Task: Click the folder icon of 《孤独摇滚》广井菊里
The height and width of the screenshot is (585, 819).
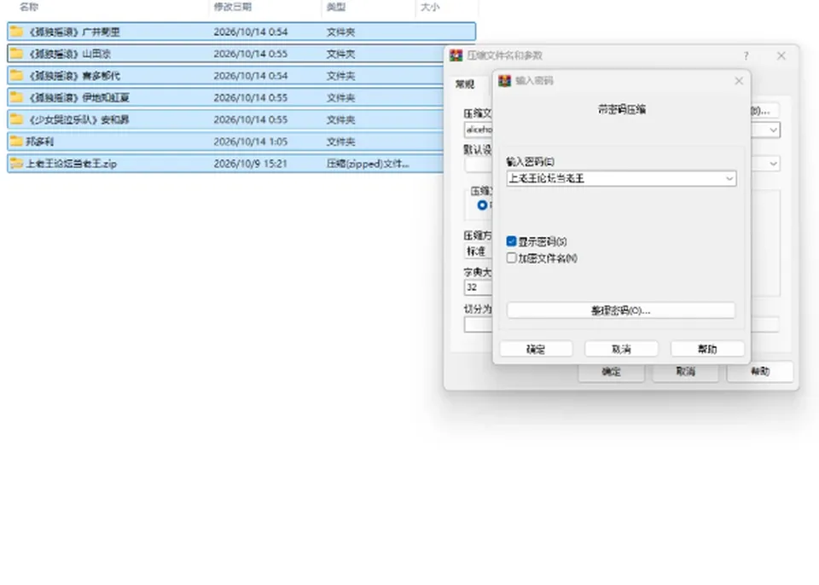Action: [17, 32]
